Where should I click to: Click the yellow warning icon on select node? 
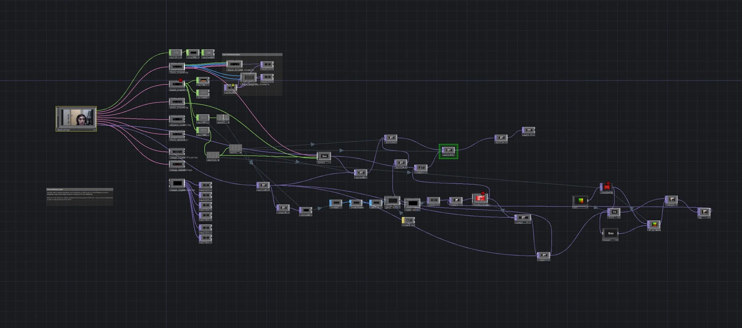(233, 85)
